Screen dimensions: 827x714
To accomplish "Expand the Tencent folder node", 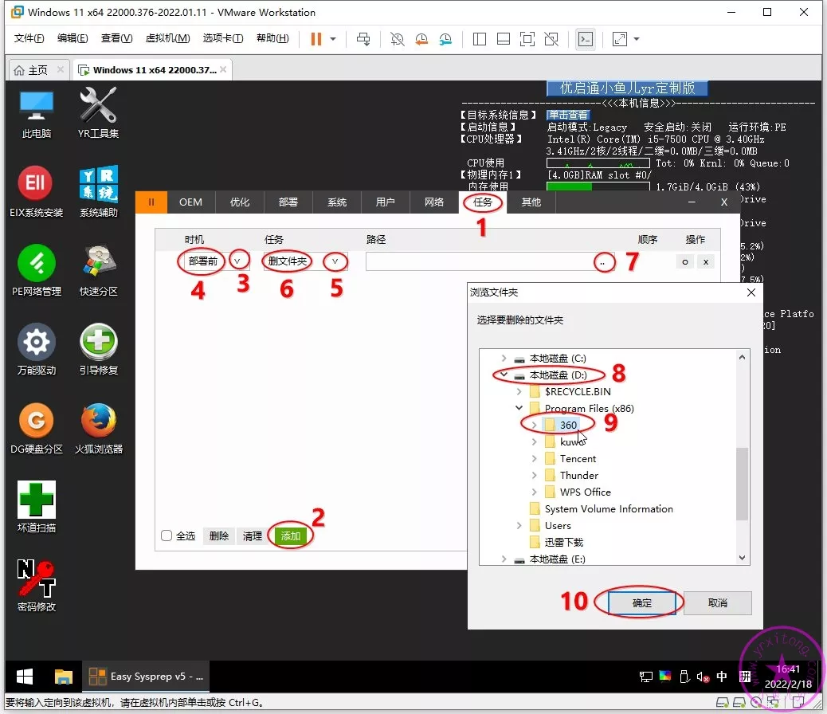I will click(535, 459).
